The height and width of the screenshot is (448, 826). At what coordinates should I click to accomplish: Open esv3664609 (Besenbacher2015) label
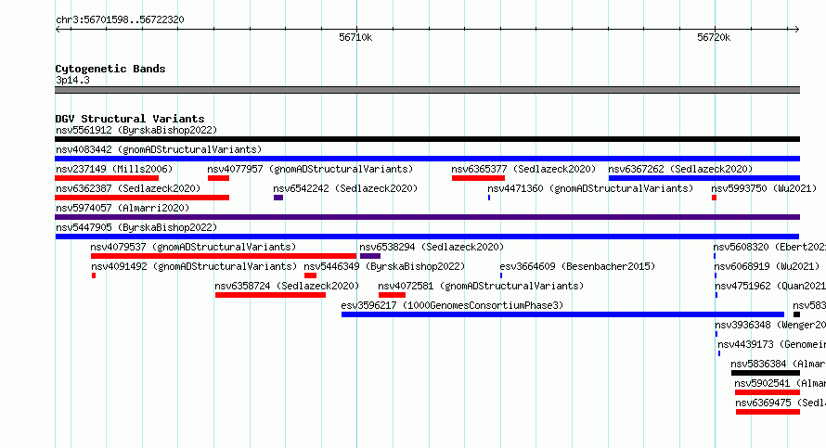577,266
